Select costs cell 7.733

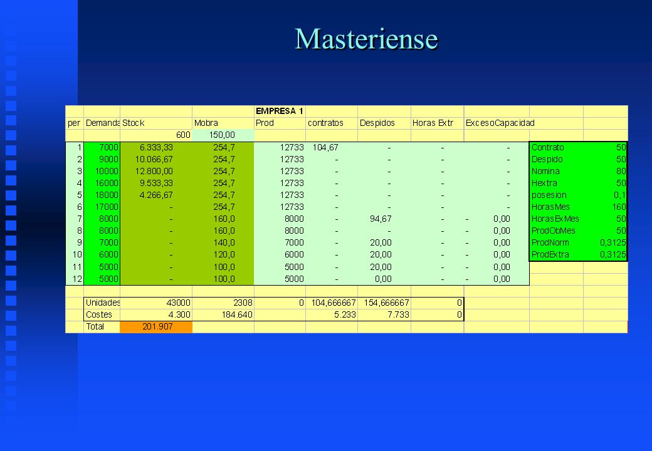click(384, 315)
